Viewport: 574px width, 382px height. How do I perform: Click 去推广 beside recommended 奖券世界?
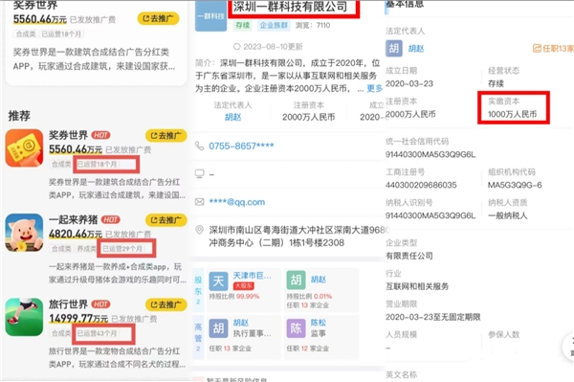(x=166, y=136)
